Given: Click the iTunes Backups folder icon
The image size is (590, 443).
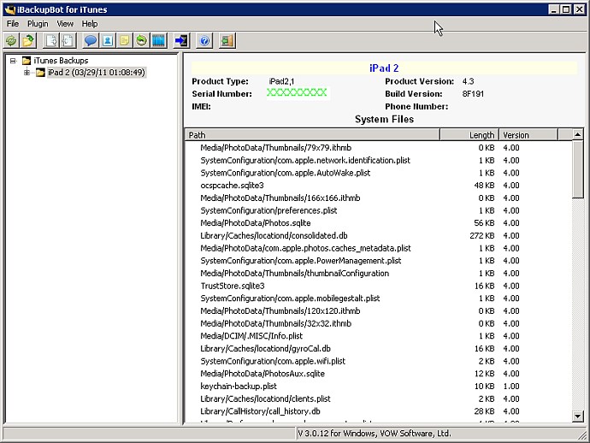Looking at the screenshot, I should pos(27,61).
